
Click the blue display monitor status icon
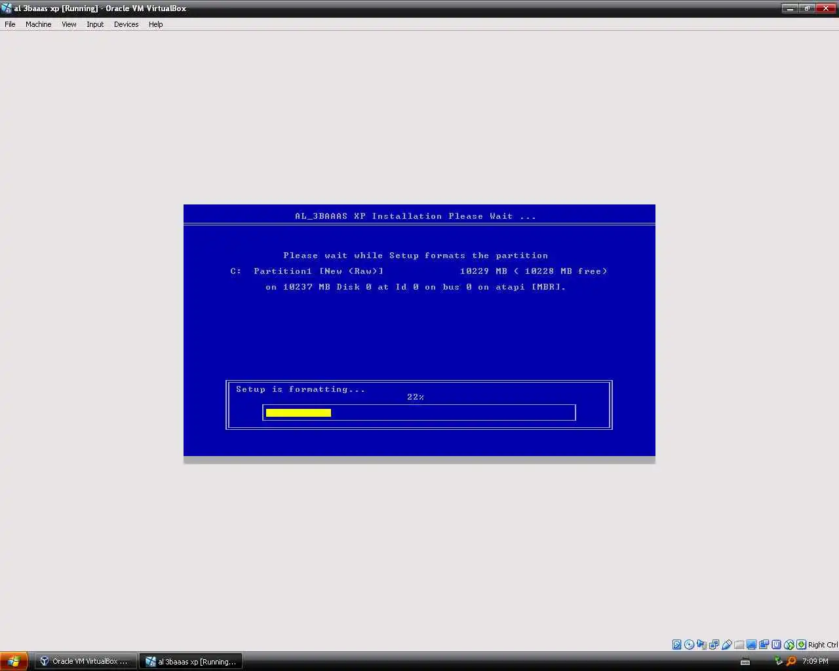click(751, 645)
